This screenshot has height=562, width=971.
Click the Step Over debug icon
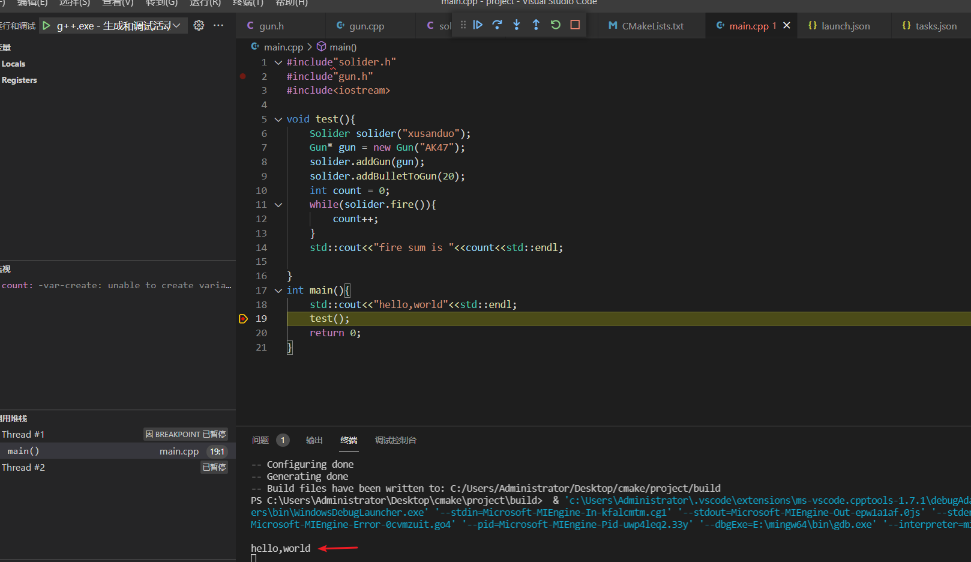(497, 25)
